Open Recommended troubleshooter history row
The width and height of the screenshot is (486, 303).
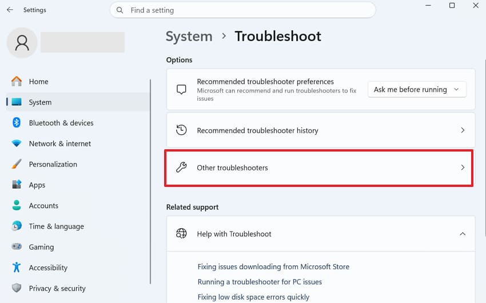321,130
